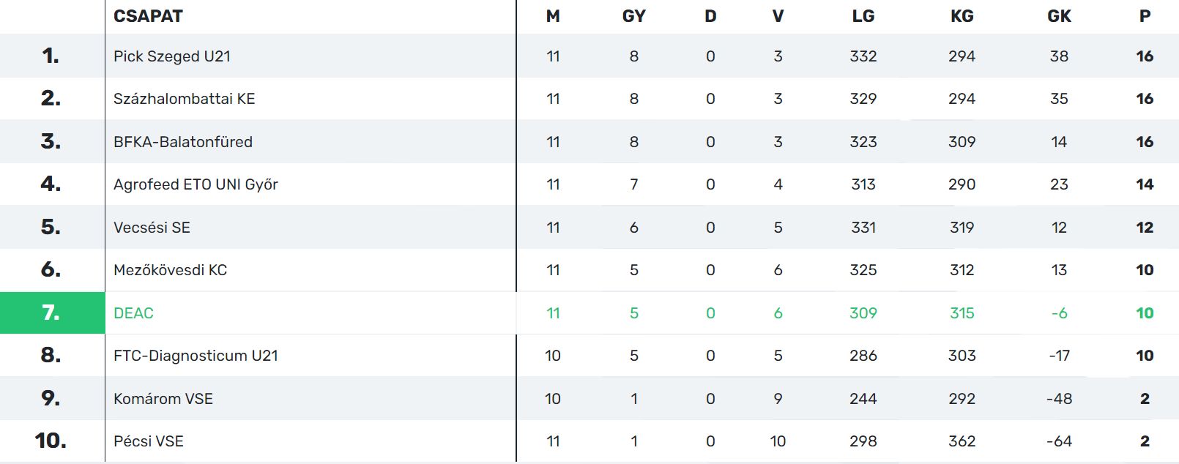Click the CSAPAT column header
Image resolution: width=1179 pixels, height=464 pixels.
click(148, 16)
